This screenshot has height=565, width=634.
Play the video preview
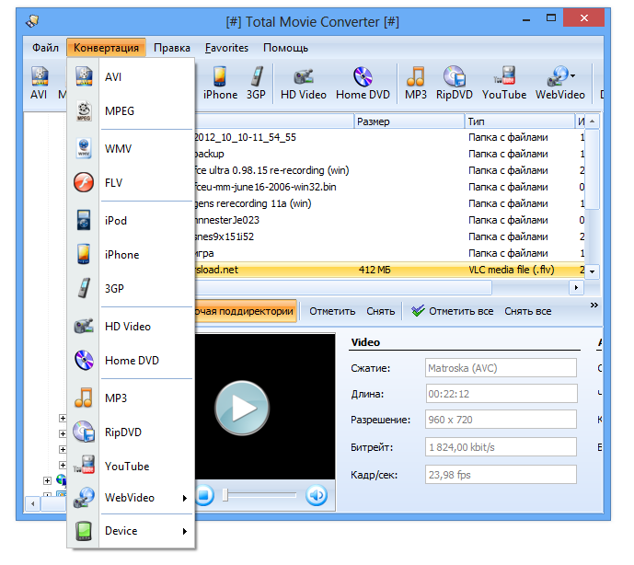tap(242, 408)
